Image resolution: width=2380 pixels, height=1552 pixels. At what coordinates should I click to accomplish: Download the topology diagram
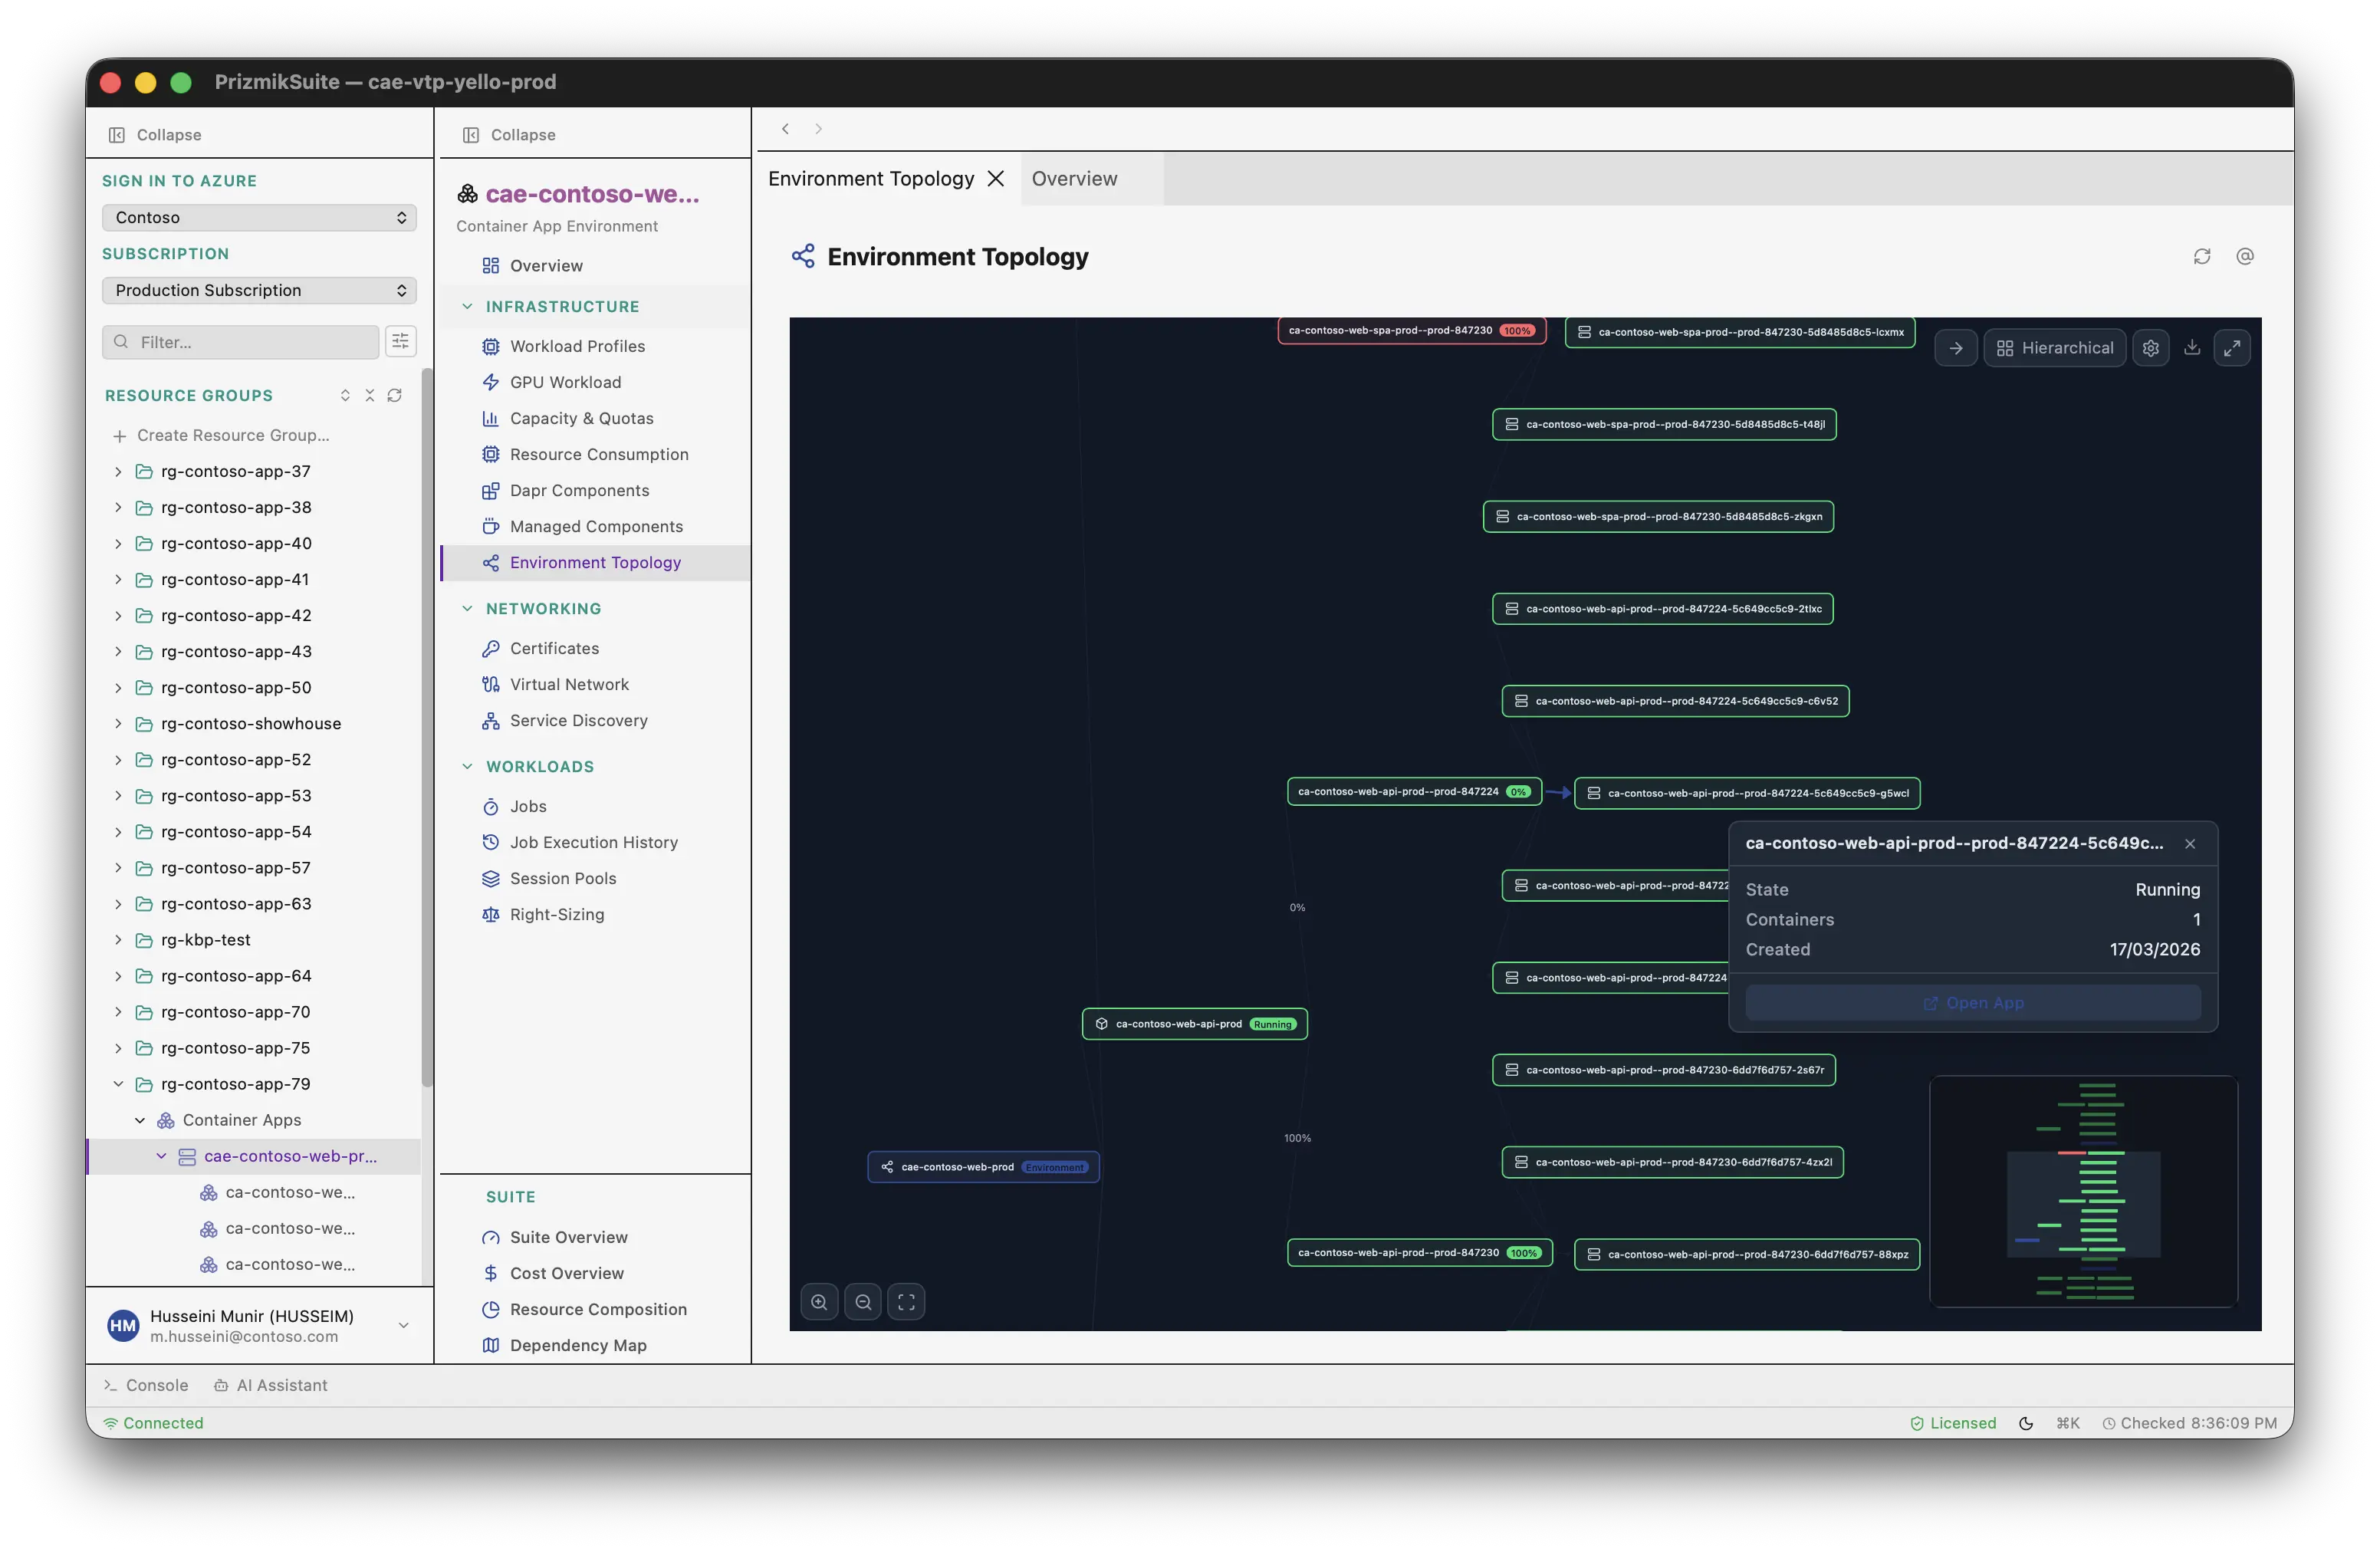point(2191,348)
